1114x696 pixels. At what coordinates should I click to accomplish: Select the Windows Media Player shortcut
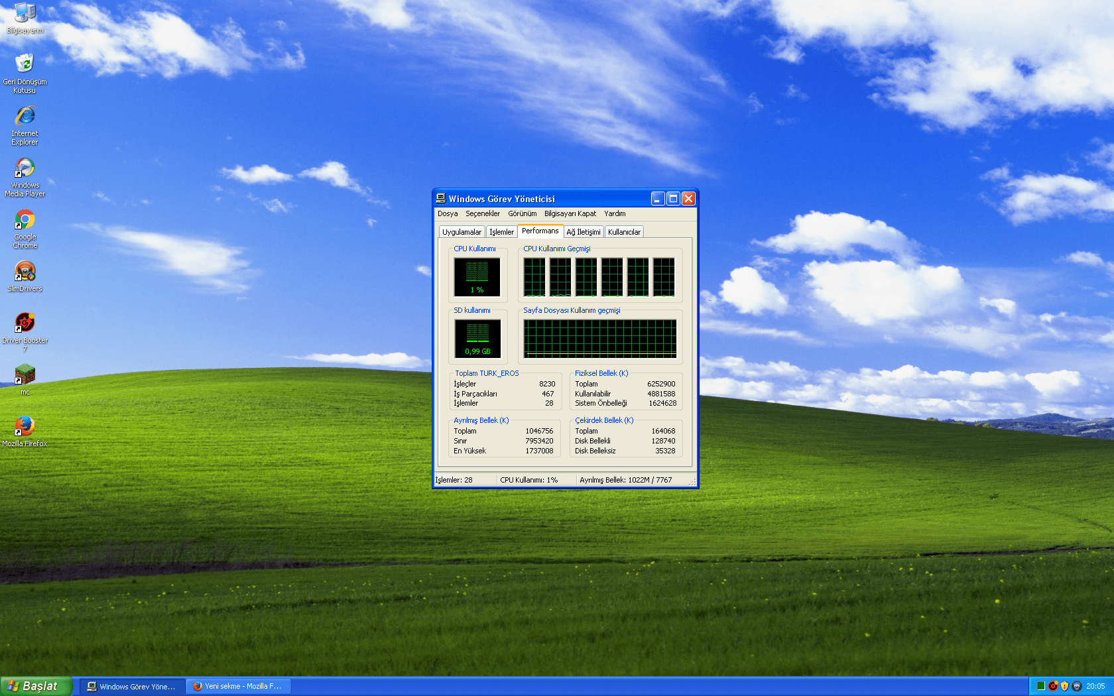tap(25, 177)
